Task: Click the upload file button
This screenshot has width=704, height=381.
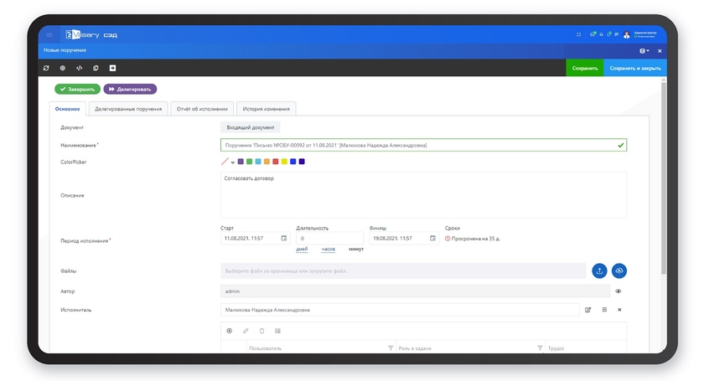Action: click(599, 270)
